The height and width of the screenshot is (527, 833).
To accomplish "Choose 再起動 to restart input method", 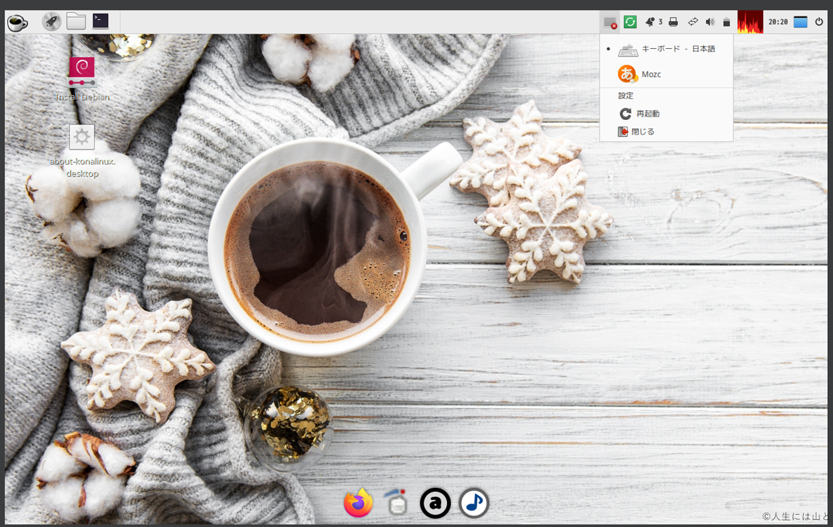I will pos(666,113).
